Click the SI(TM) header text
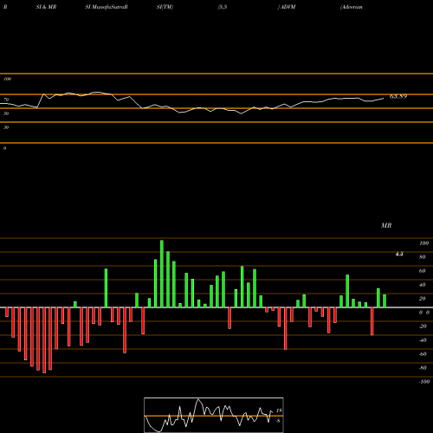This screenshot has height=433, width=433. tap(165, 7)
